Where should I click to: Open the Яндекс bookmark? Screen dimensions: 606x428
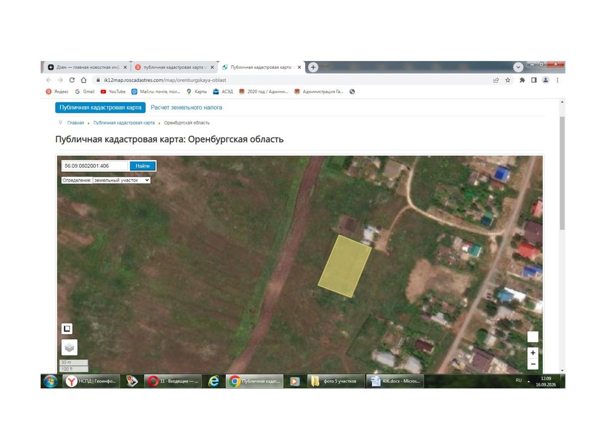click(57, 92)
